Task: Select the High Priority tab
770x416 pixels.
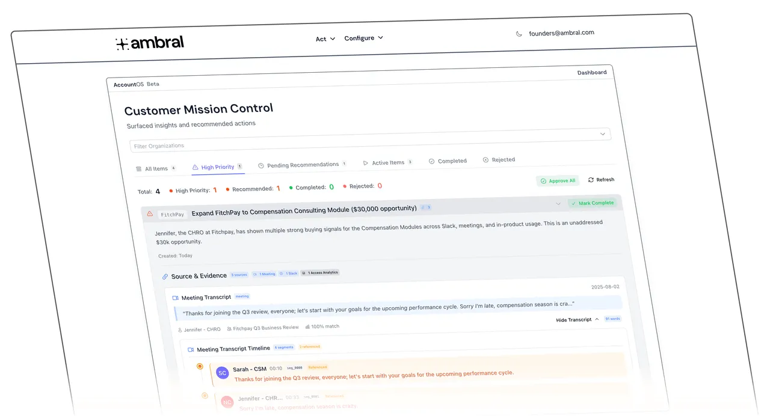Action: click(217, 167)
